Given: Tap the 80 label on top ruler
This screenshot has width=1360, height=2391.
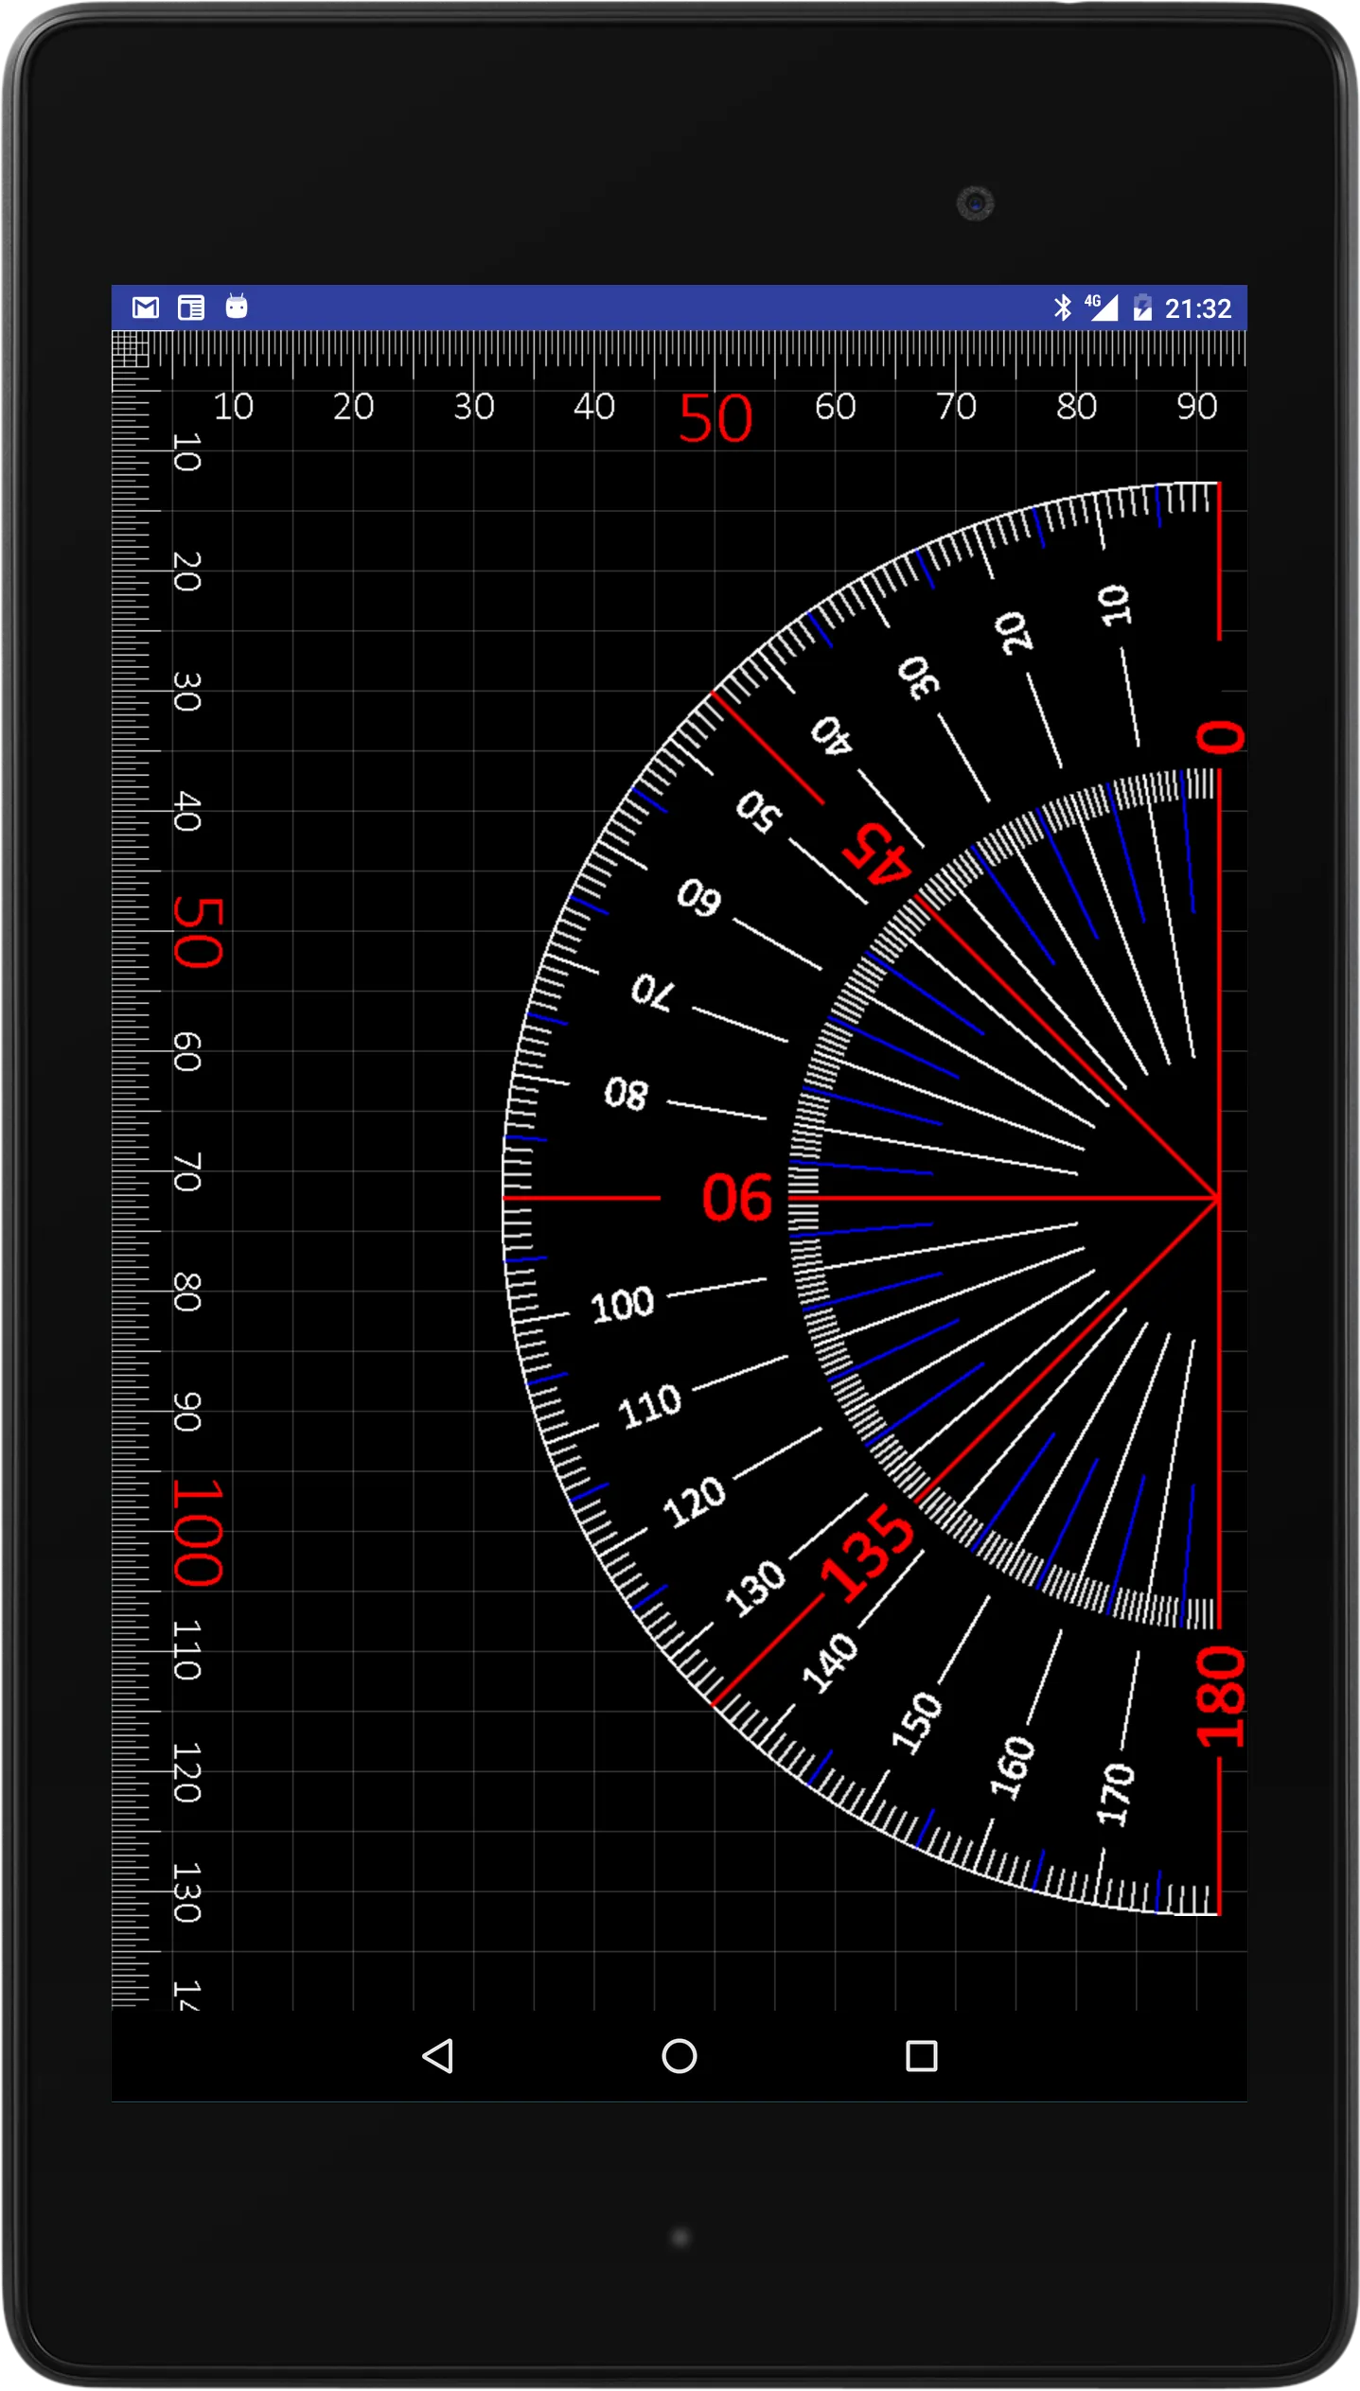Looking at the screenshot, I should tap(1077, 407).
